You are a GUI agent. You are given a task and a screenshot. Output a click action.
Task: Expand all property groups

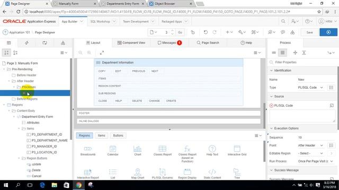coord(304,53)
